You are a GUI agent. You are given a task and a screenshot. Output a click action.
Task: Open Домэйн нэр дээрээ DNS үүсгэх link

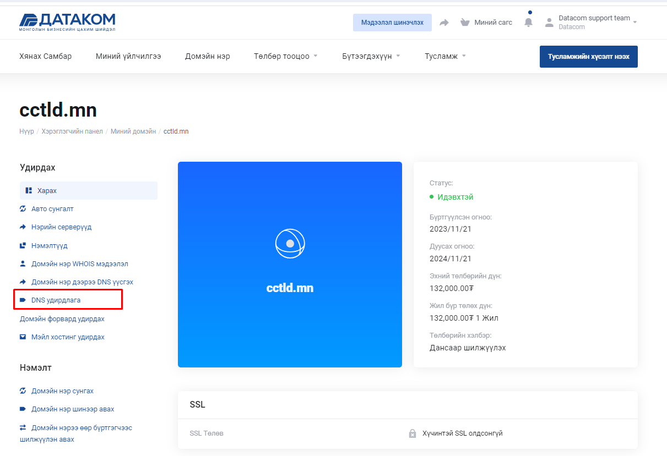(82, 282)
